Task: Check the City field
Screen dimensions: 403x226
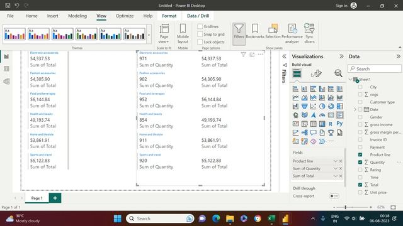Action: tap(360, 87)
